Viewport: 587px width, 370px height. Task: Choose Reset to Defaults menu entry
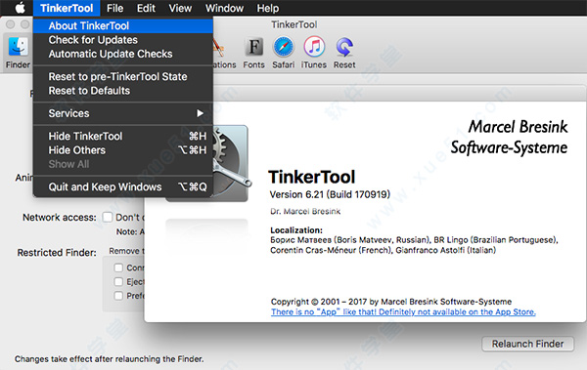coord(123,91)
